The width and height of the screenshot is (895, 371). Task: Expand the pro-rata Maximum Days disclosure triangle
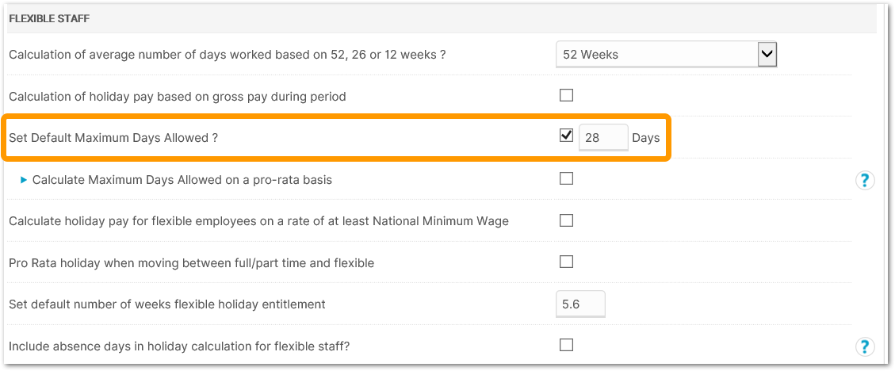[24, 180]
